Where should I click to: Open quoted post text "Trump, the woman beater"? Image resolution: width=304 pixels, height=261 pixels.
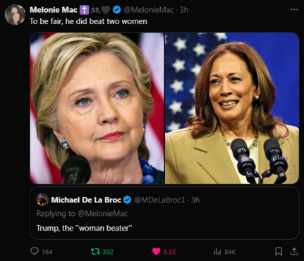pyautogui.click(x=84, y=228)
